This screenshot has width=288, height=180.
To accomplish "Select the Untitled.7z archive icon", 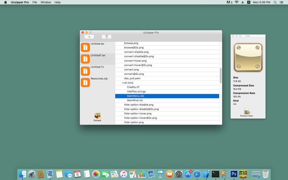I will 85,71.
